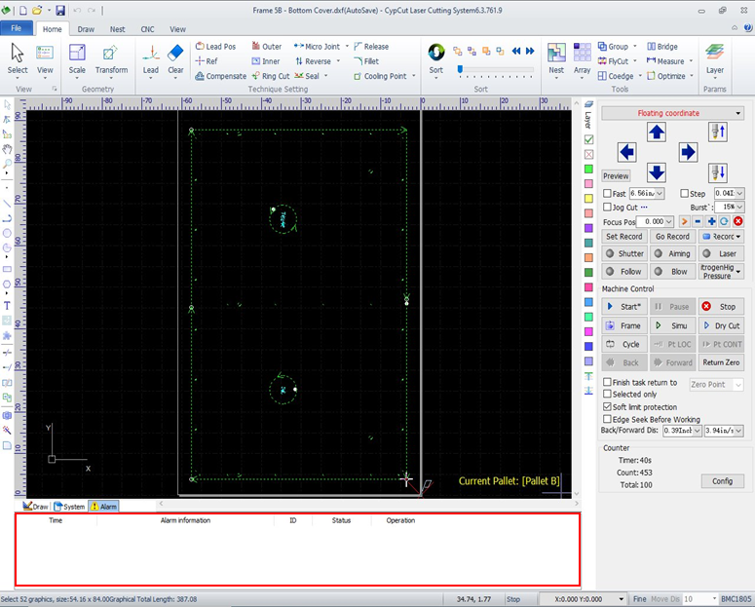Open the Floating coordinate dropdown
The width and height of the screenshot is (755, 607).
[x=671, y=113]
